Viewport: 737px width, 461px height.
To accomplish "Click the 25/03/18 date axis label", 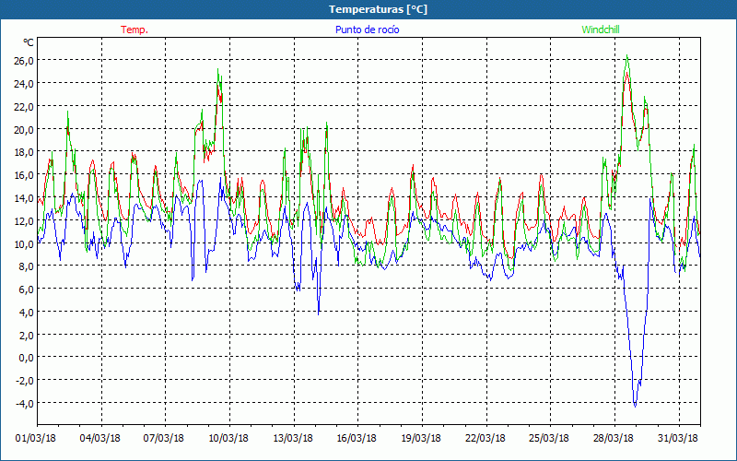I will (549, 438).
